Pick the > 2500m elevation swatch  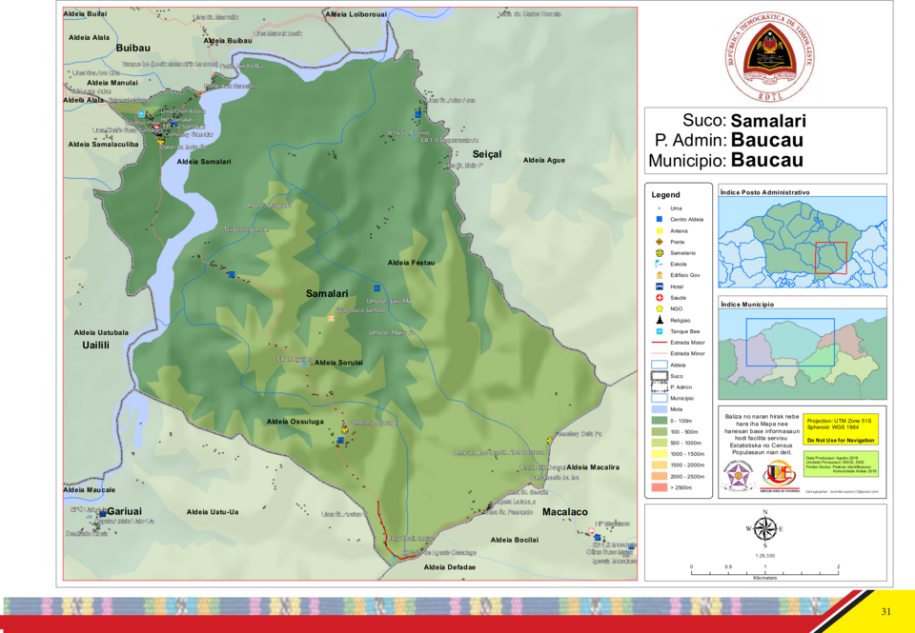(x=660, y=487)
